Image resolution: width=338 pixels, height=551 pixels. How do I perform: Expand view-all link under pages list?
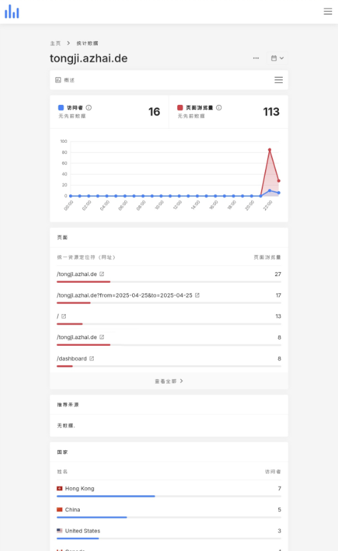169,381
